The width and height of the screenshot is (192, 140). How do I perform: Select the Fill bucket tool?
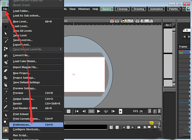point(5,56)
